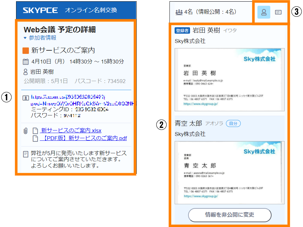Open the 新サービスのご案内.xlsx attachment

[71, 131]
